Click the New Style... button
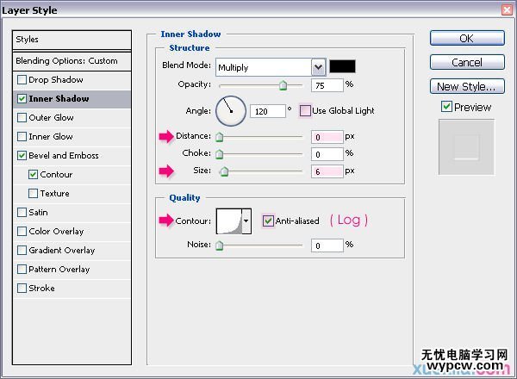Image resolution: width=517 pixels, height=379 pixels. 467,86
